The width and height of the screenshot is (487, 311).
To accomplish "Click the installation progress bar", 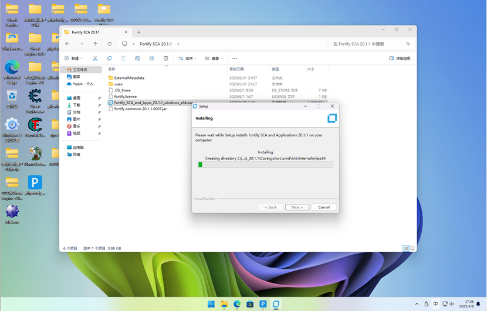I will (265, 165).
